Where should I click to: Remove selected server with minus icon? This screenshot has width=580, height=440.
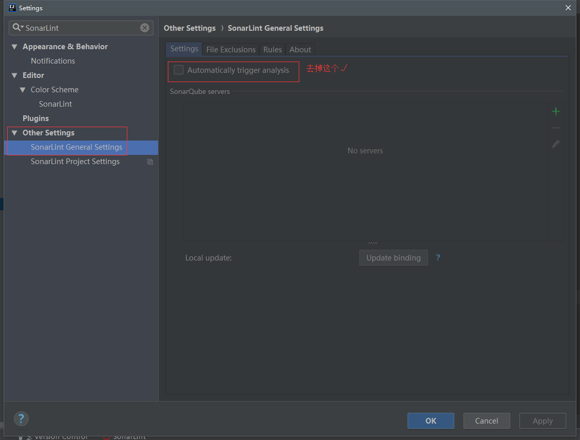(x=555, y=128)
